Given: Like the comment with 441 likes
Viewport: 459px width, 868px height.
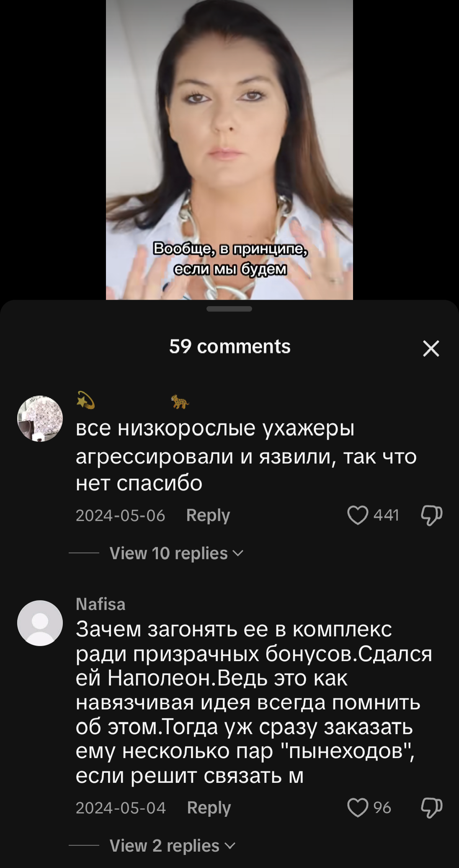Looking at the screenshot, I should pos(358,515).
